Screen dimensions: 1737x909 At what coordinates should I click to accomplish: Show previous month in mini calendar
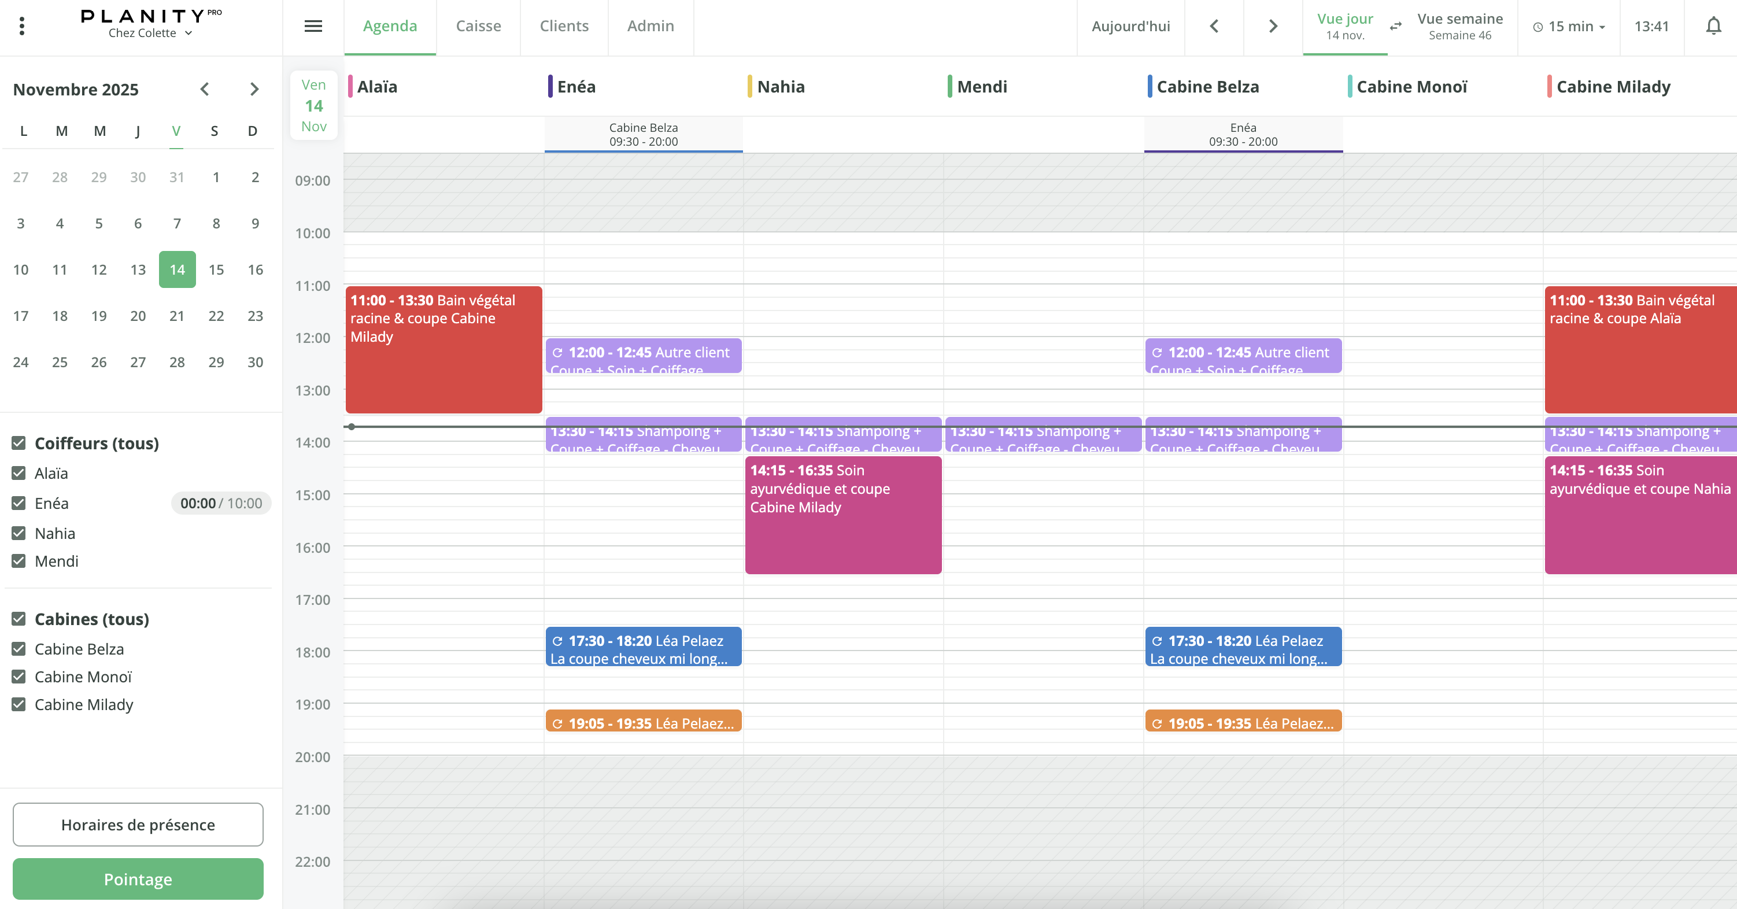click(x=205, y=89)
